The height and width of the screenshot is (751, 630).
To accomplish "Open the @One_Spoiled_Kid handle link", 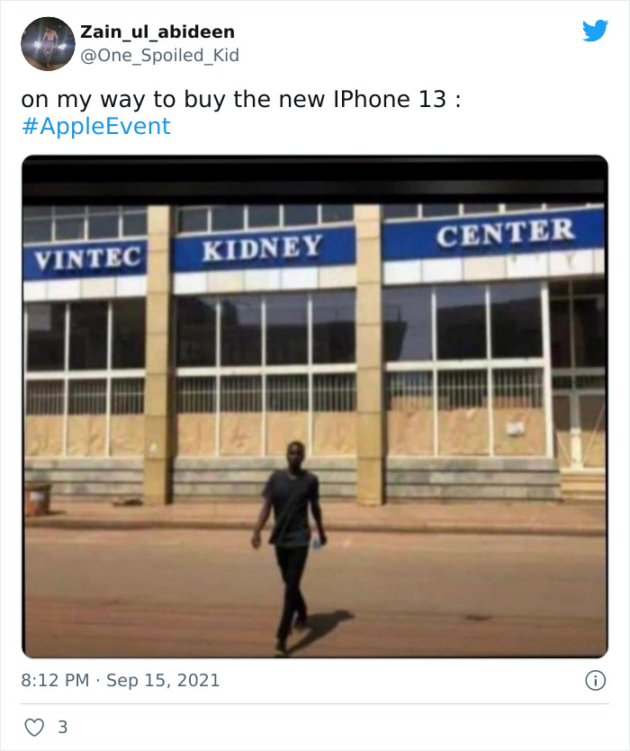I will (159, 56).
